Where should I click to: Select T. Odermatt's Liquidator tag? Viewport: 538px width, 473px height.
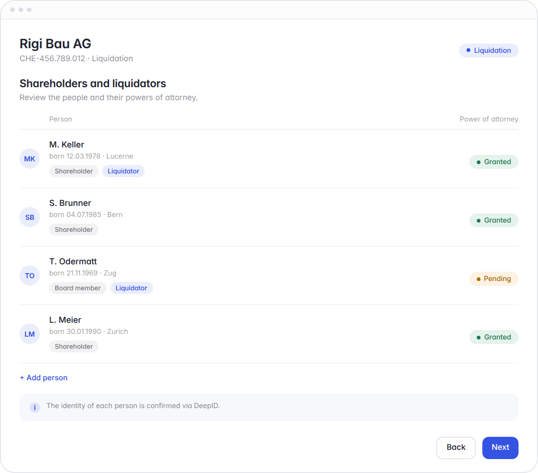point(131,288)
